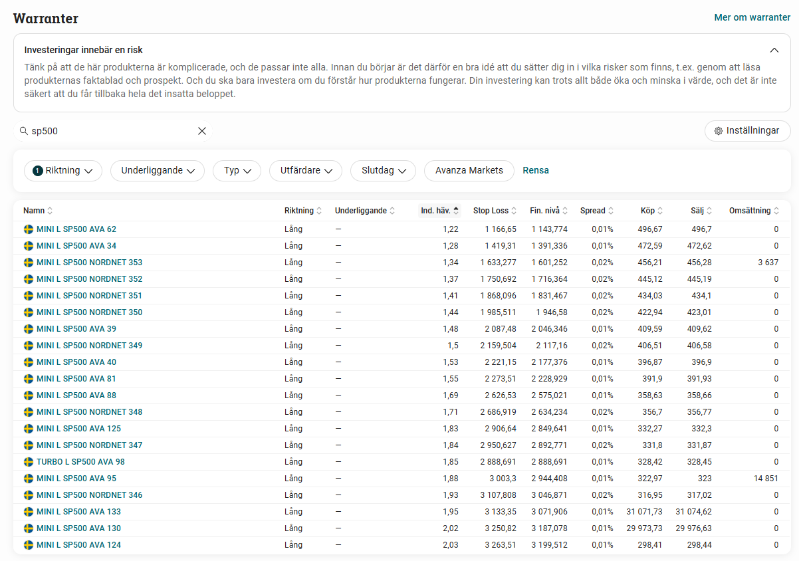Open MINI L SP500 NORDNET 353
Viewport: 799px width, 561px height.
89,263
